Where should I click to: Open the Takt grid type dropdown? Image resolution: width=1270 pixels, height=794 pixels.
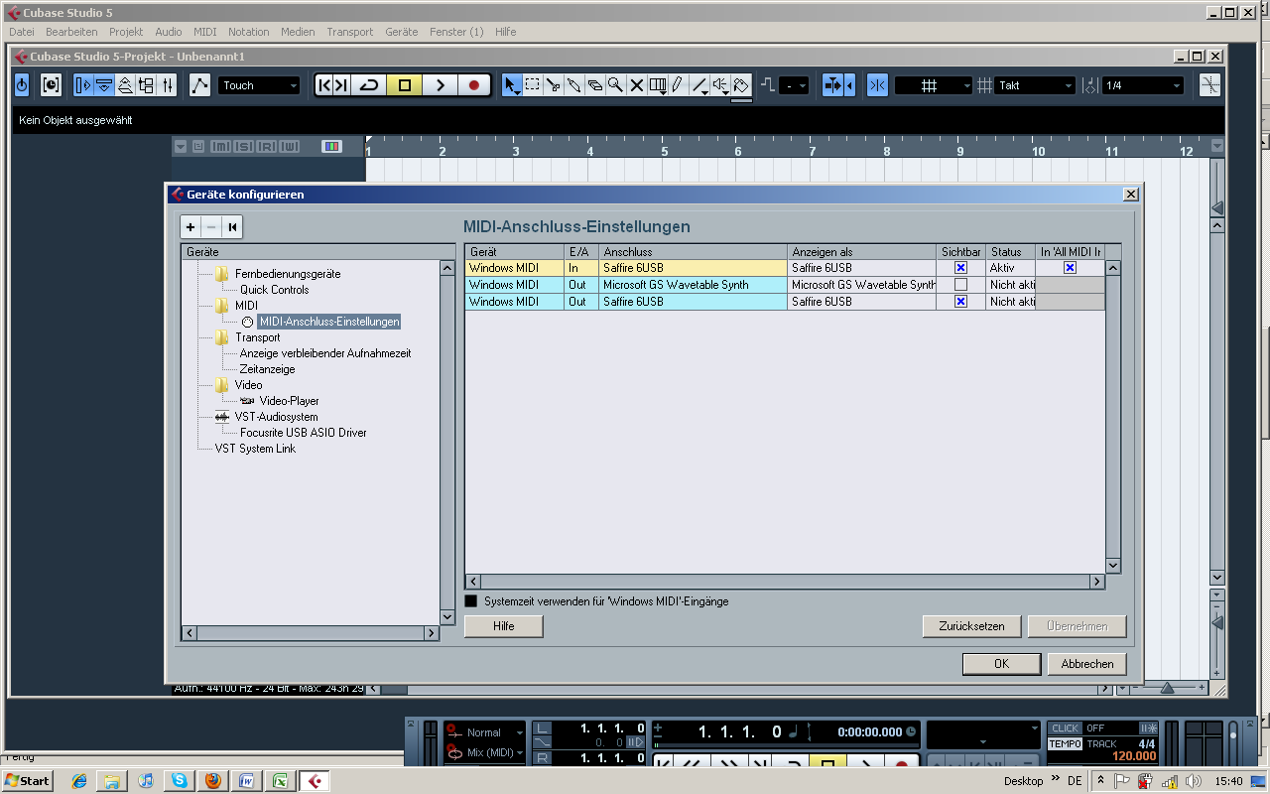click(1036, 85)
